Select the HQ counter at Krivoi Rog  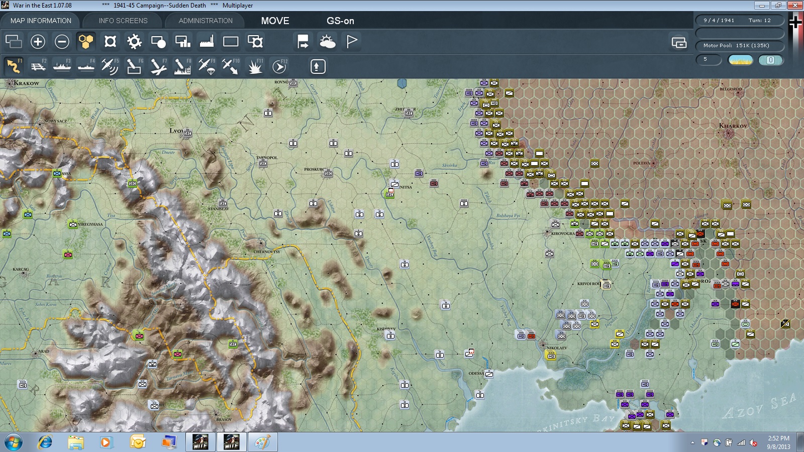(x=607, y=285)
